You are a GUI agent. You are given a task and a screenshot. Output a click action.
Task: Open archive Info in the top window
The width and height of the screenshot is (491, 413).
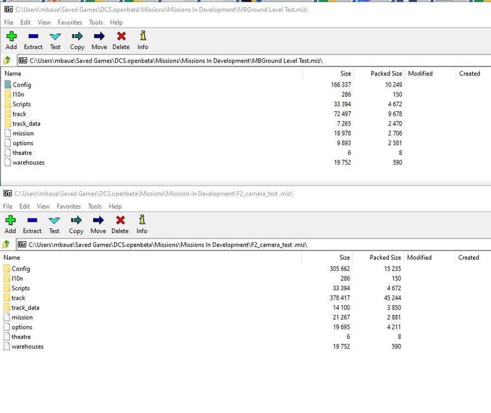142,40
